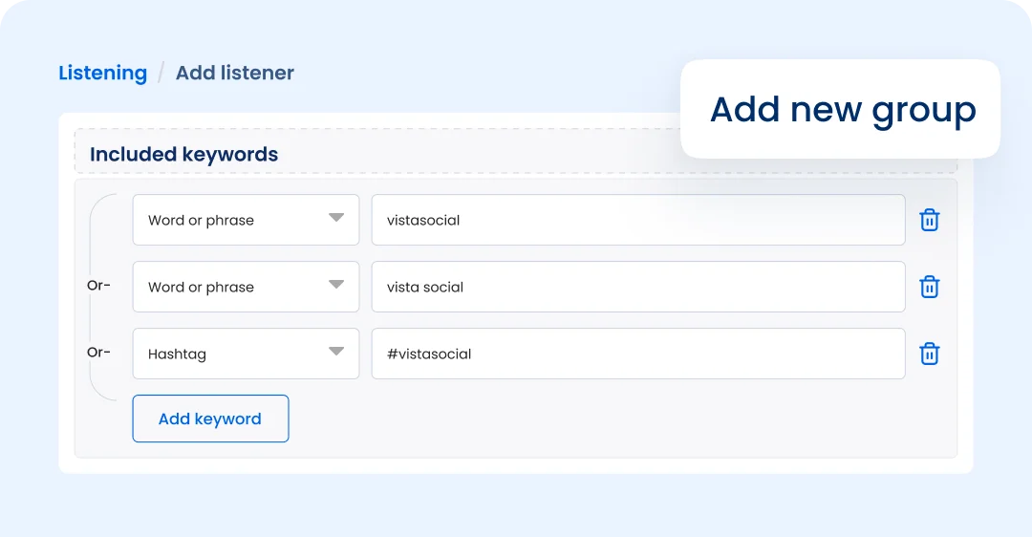Viewport: 1032px width, 537px height.
Task: Trash the '#vistasocial' hashtag row
Action: 929,354
